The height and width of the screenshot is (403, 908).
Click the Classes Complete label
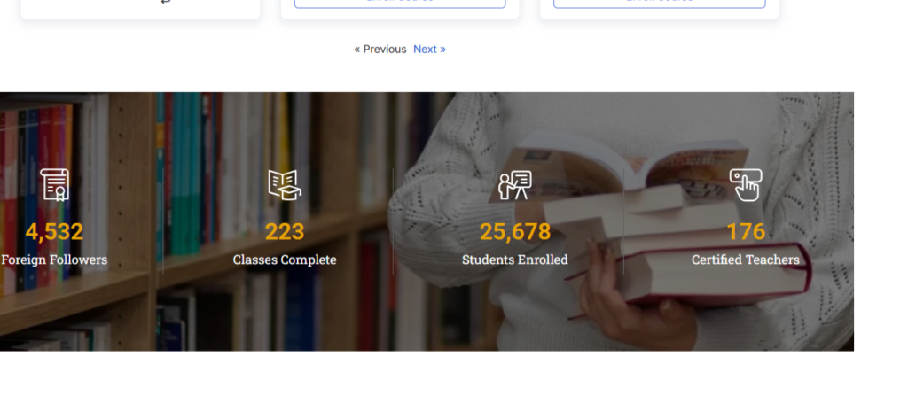coord(285,260)
